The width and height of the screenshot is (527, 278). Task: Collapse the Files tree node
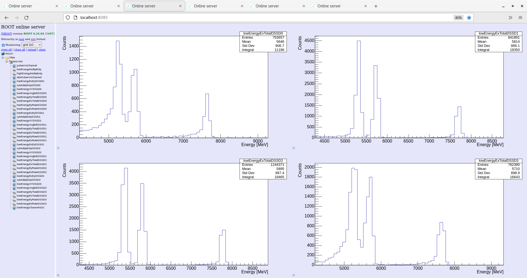(3, 58)
